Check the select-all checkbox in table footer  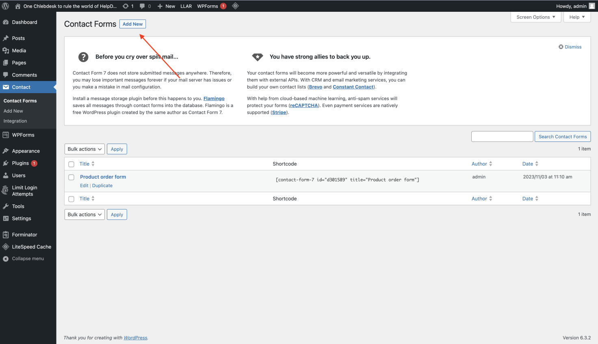[71, 199]
